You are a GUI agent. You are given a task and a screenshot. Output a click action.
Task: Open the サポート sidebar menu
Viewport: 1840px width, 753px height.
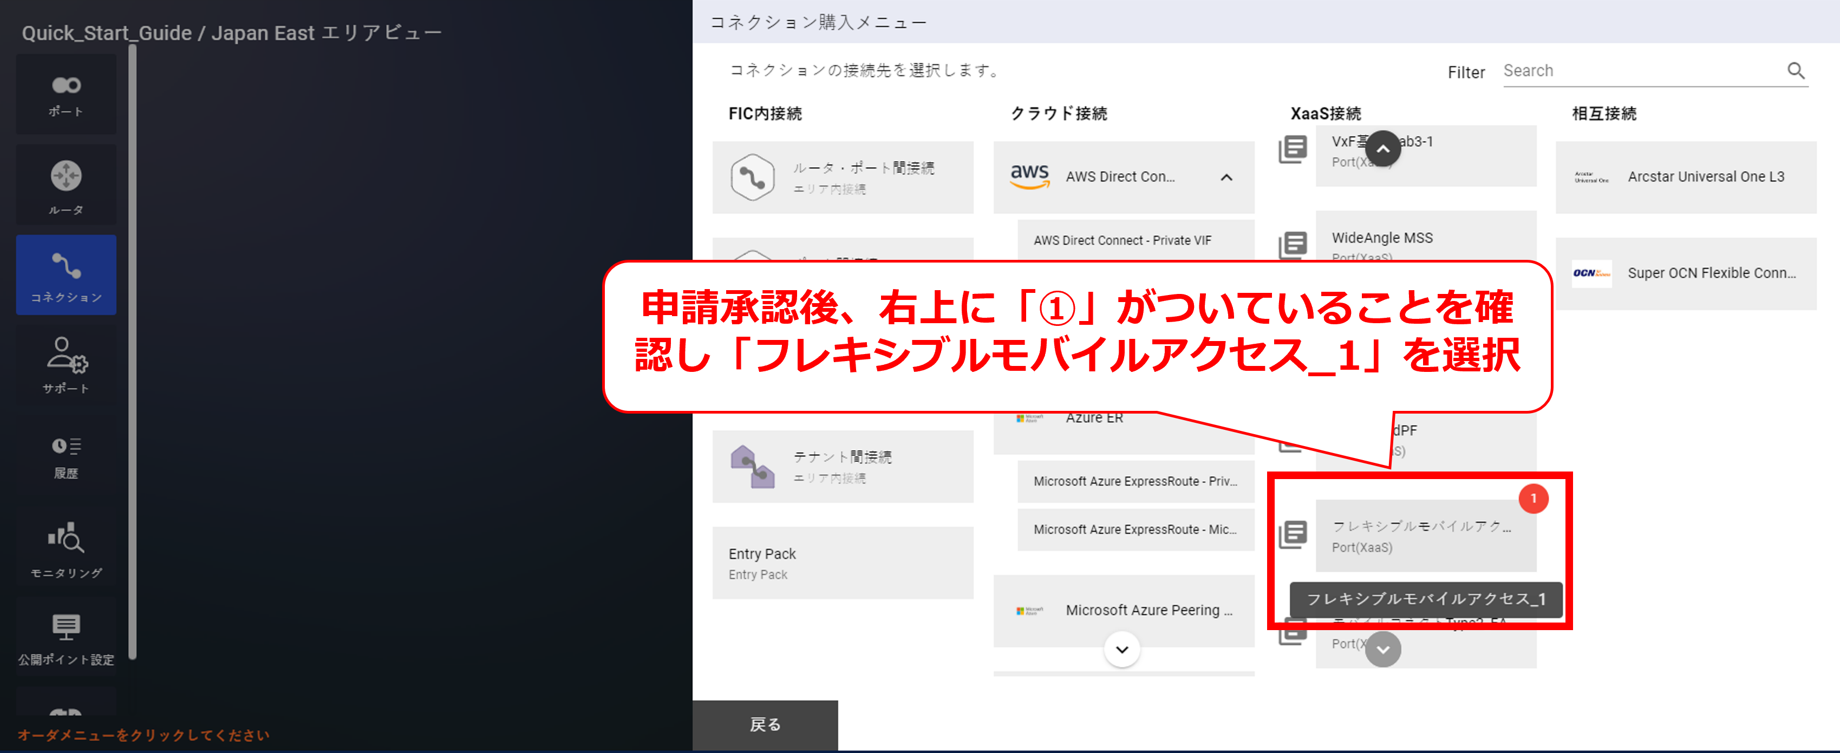pyautogui.click(x=67, y=365)
